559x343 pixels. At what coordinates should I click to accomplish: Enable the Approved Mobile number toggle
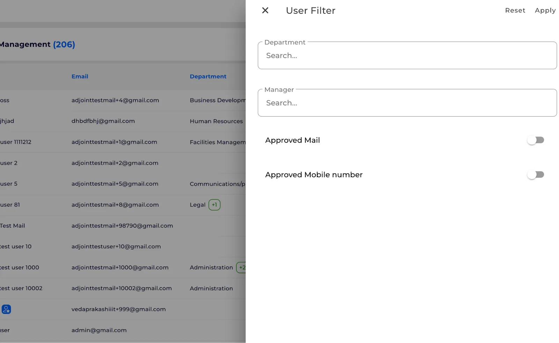click(536, 175)
